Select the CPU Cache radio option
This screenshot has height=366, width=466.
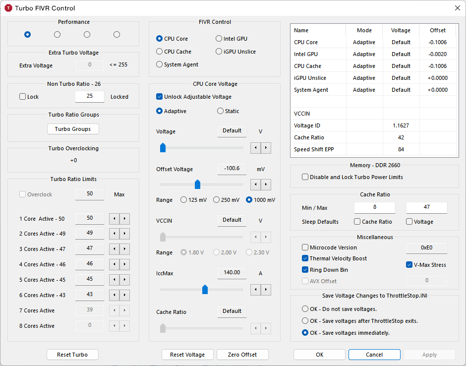(160, 52)
